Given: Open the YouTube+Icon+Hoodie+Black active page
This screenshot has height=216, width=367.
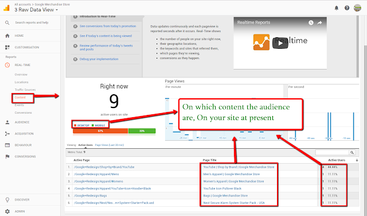Looking at the screenshot, I should (112, 188).
